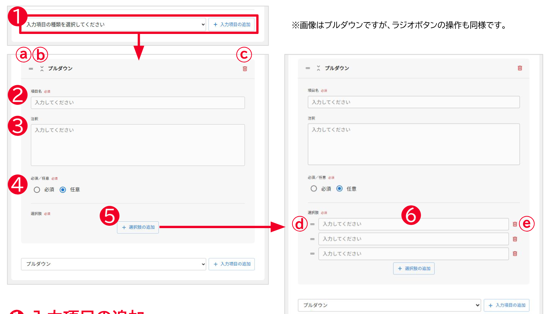Click the topmost '入力項目の追加' button

[232, 24]
